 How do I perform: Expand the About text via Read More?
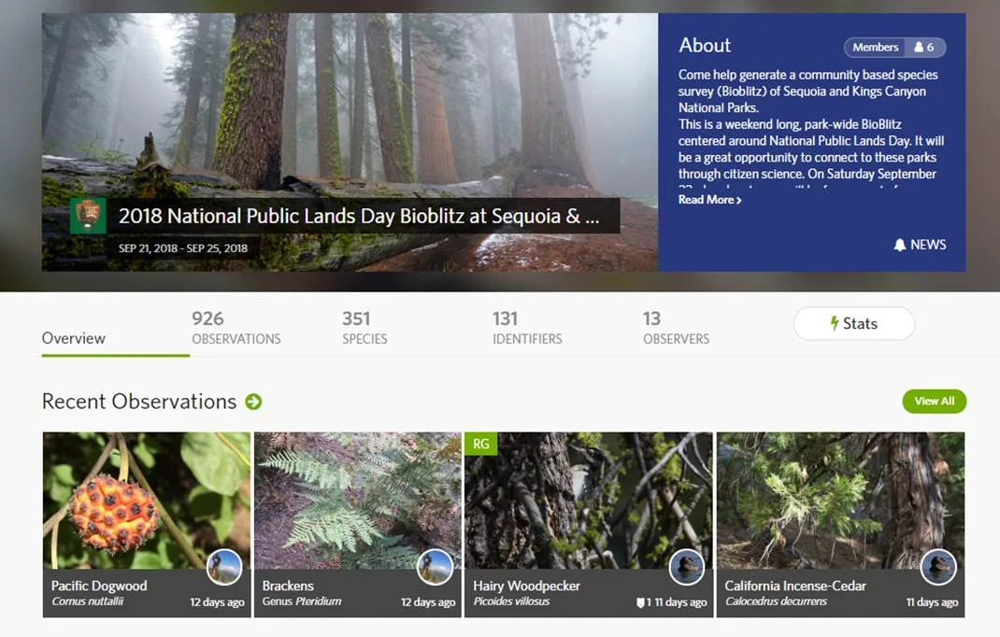pos(709,200)
